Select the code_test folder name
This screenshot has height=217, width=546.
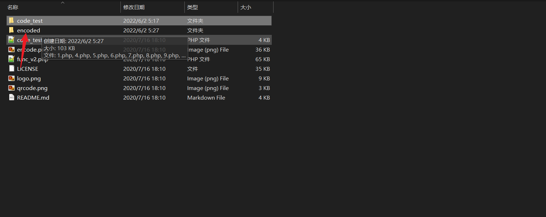click(30, 21)
